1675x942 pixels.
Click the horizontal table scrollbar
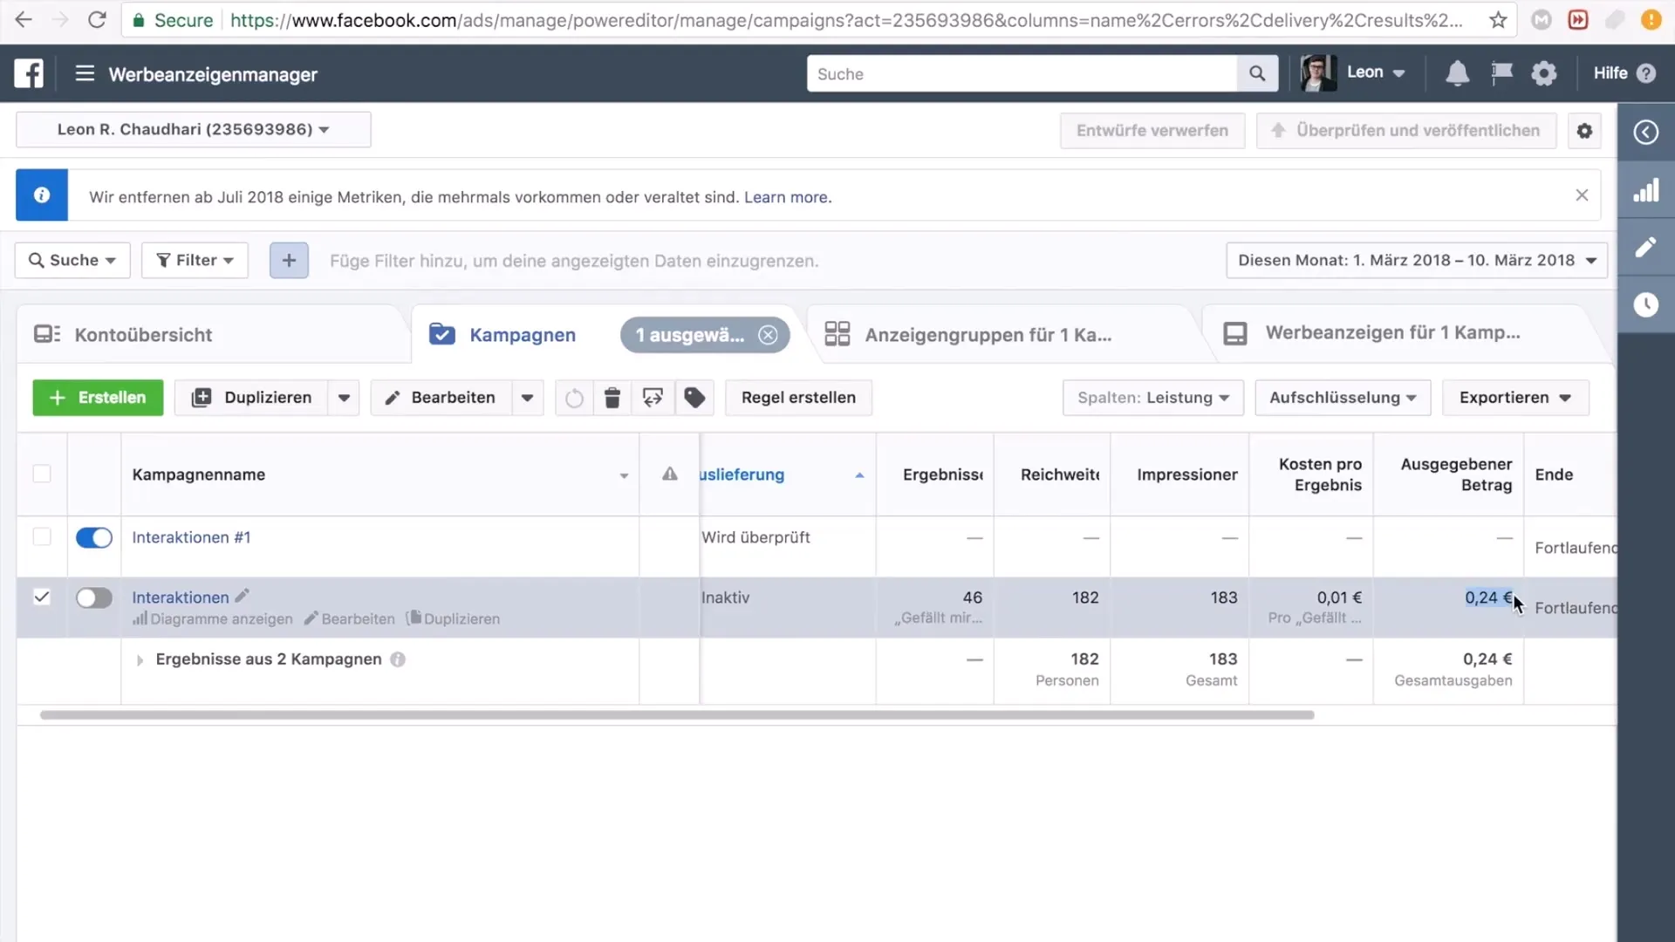(x=677, y=714)
